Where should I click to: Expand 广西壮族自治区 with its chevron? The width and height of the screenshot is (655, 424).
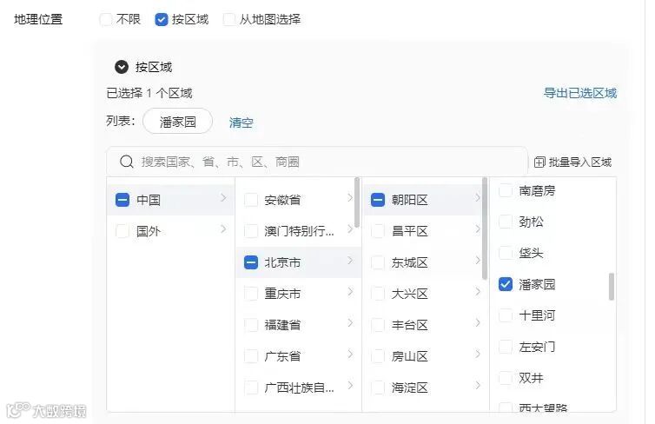[x=350, y=385]
